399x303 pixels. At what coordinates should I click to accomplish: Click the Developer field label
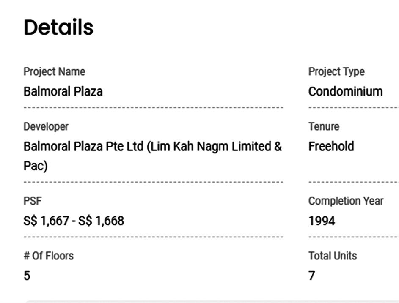[x=46, y=126]
